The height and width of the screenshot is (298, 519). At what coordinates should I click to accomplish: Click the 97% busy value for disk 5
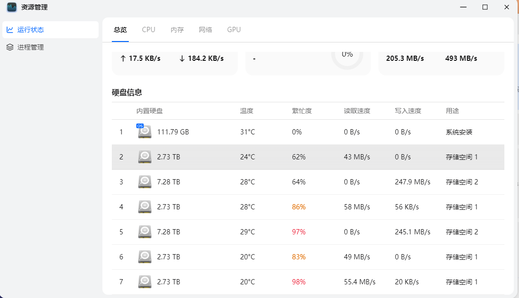click(299, 232)
